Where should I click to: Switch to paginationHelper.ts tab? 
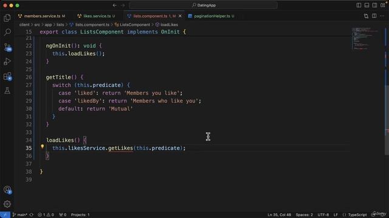pos(212,16)
